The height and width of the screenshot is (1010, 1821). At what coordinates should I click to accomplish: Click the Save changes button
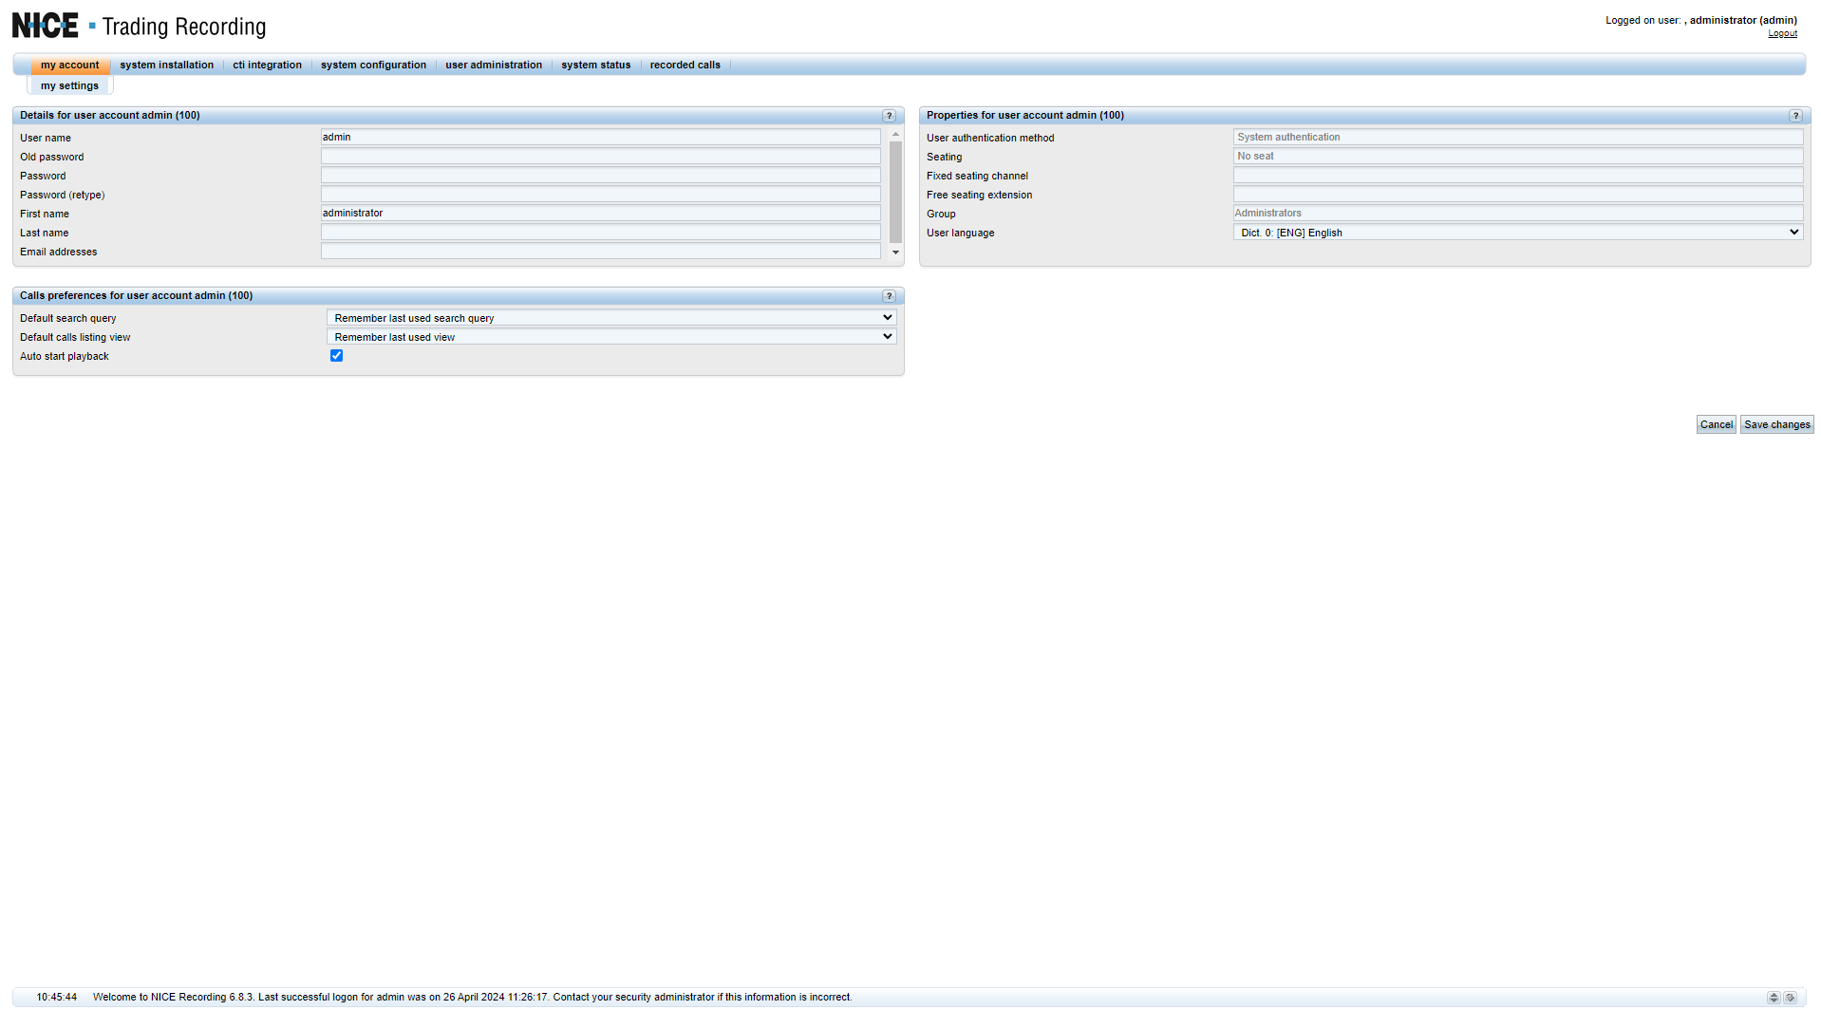(1776, 425)
